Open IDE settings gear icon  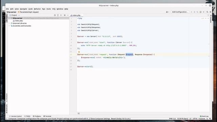(210, 12)
